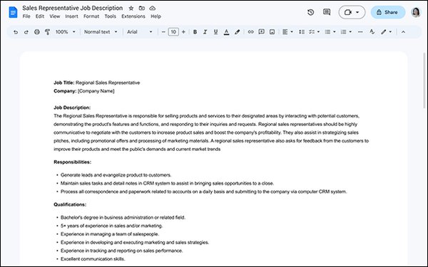428x267 pixels.
Task: Check the cloud save status icon
Action: point(153,8)
